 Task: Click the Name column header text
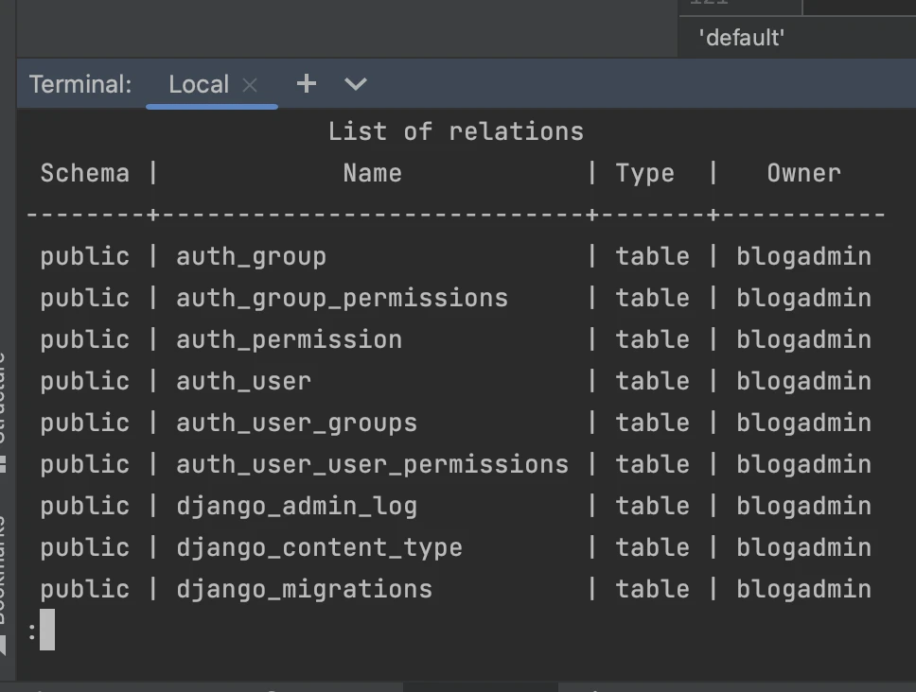(372, 173)
